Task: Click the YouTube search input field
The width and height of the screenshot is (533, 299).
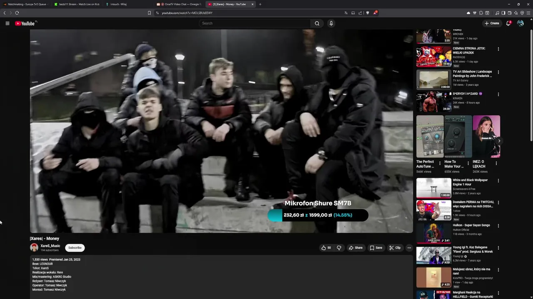Action: (255, 23)
